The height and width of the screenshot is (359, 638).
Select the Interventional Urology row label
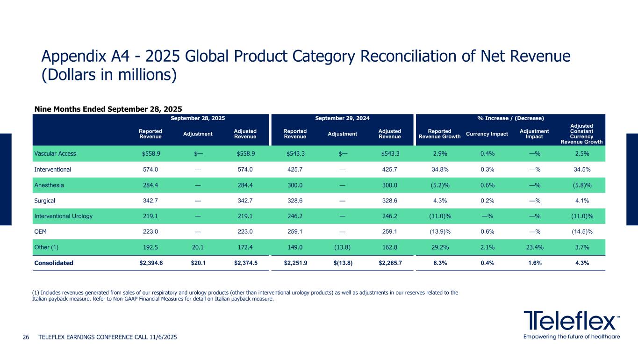(x=63, y=216)
